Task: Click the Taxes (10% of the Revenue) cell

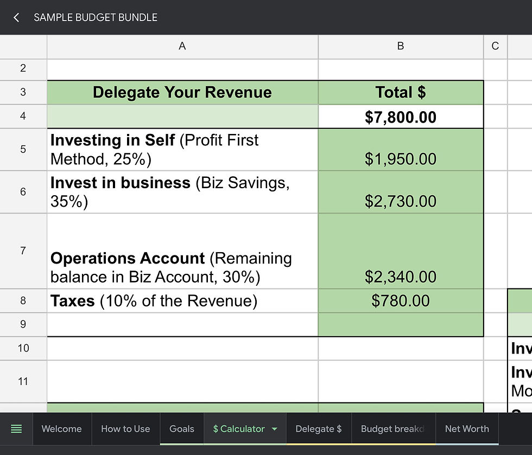Action: tap(182, 301)
